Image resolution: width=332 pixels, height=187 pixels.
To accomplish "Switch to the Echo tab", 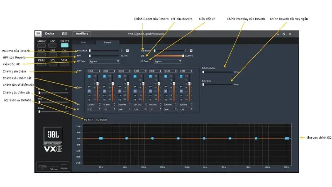I will 83,42.
